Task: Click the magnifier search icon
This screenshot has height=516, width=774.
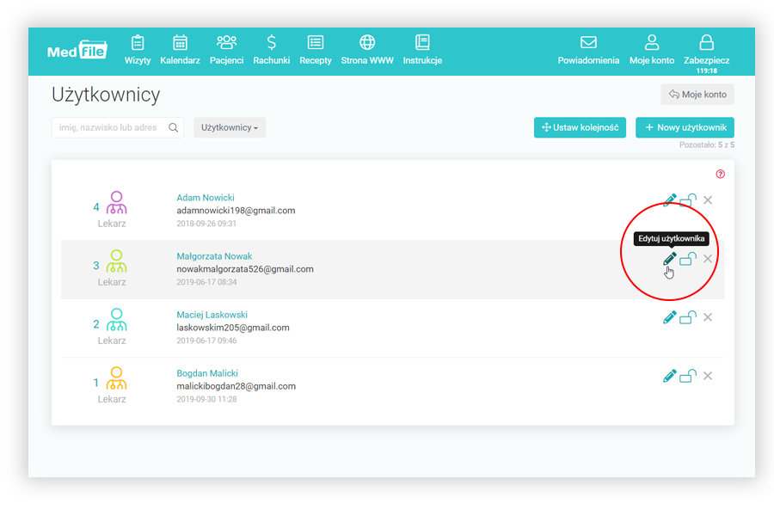Action: pos(174,128)
